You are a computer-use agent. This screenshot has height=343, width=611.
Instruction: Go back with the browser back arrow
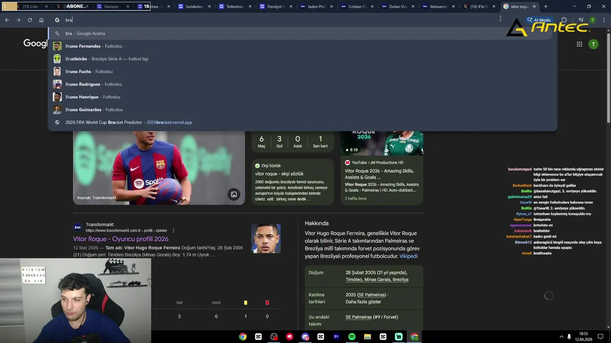[x=7, y=20]
